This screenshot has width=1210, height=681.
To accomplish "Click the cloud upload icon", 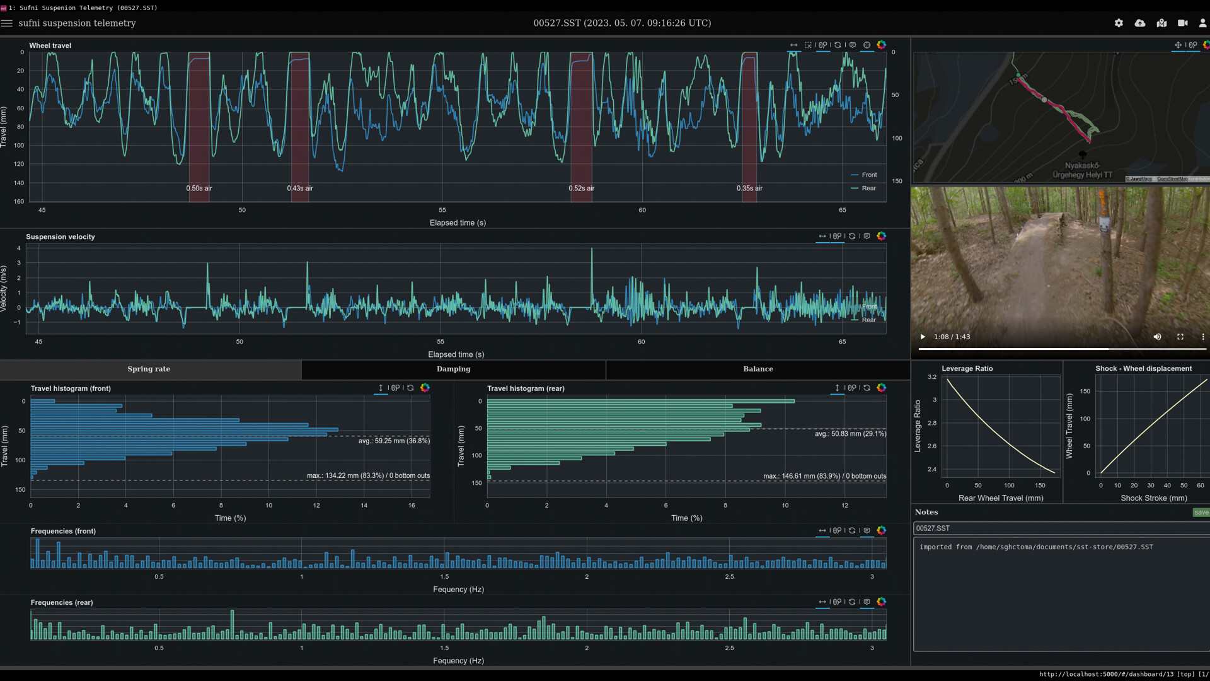I will point(1140,23).
